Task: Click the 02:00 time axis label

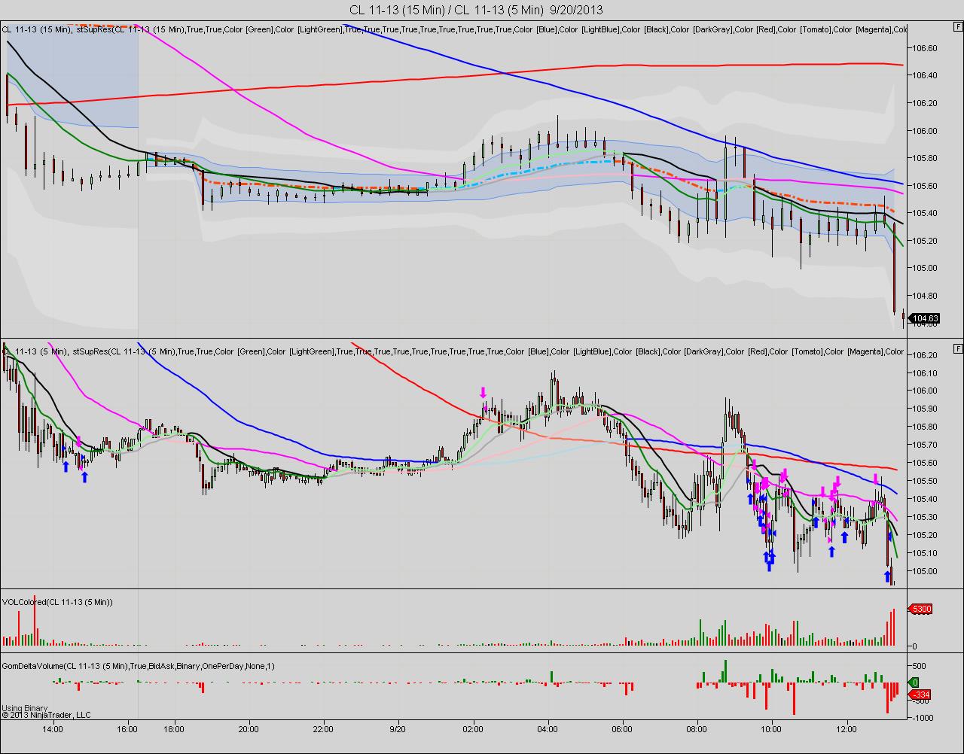Action: pyautogui.click(x=473, y=729)
